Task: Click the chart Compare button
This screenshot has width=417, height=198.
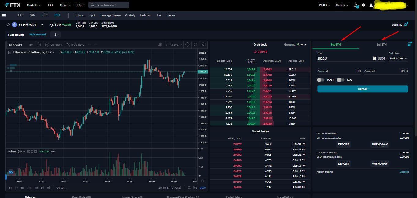Action: [54, 45]
